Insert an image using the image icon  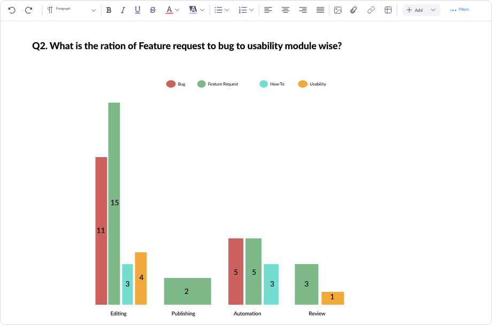(x=337, y=10)
